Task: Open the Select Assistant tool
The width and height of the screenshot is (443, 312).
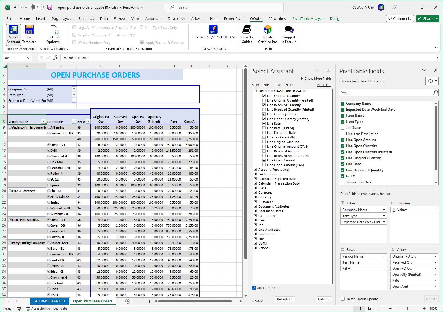Action: pyautogui.click(x=13, y=34)
